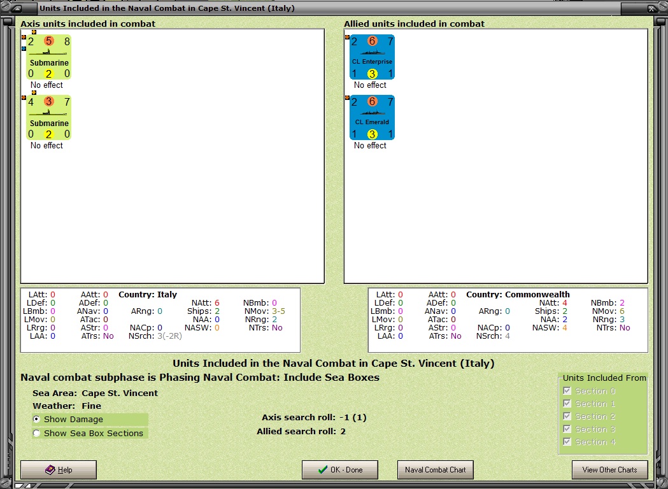Image resolution: width=668 pixels, height=489 pixels.
Task: Click 'Country: Italy' label
Action: click(x=147, y=294)
